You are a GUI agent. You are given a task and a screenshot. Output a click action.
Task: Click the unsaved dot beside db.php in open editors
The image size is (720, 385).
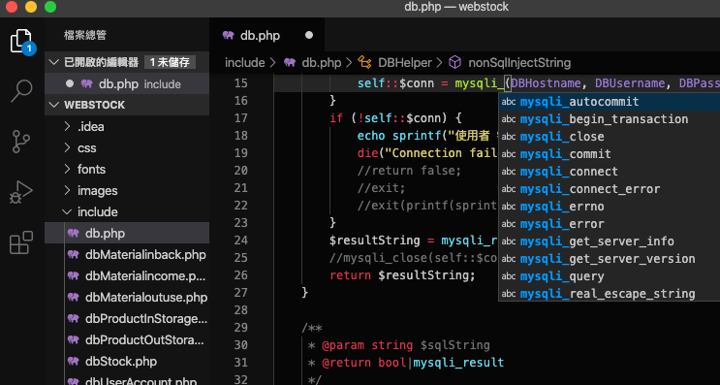[x=70, y=83]
